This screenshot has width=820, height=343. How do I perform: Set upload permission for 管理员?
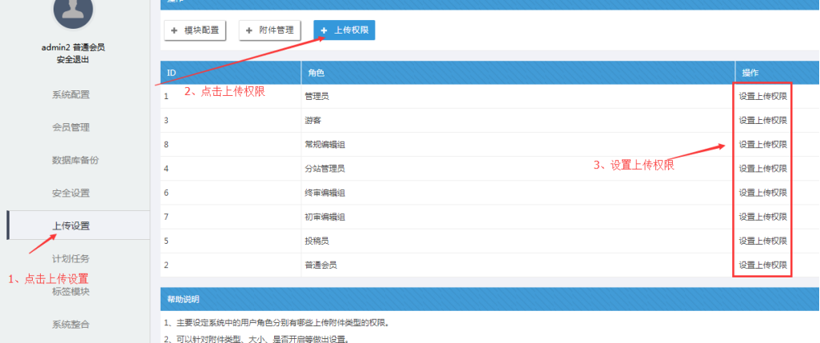(x=762, y=96)
